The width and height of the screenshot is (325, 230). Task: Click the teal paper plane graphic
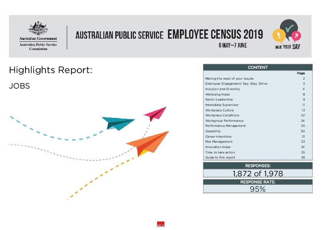[x=118, y=124]
